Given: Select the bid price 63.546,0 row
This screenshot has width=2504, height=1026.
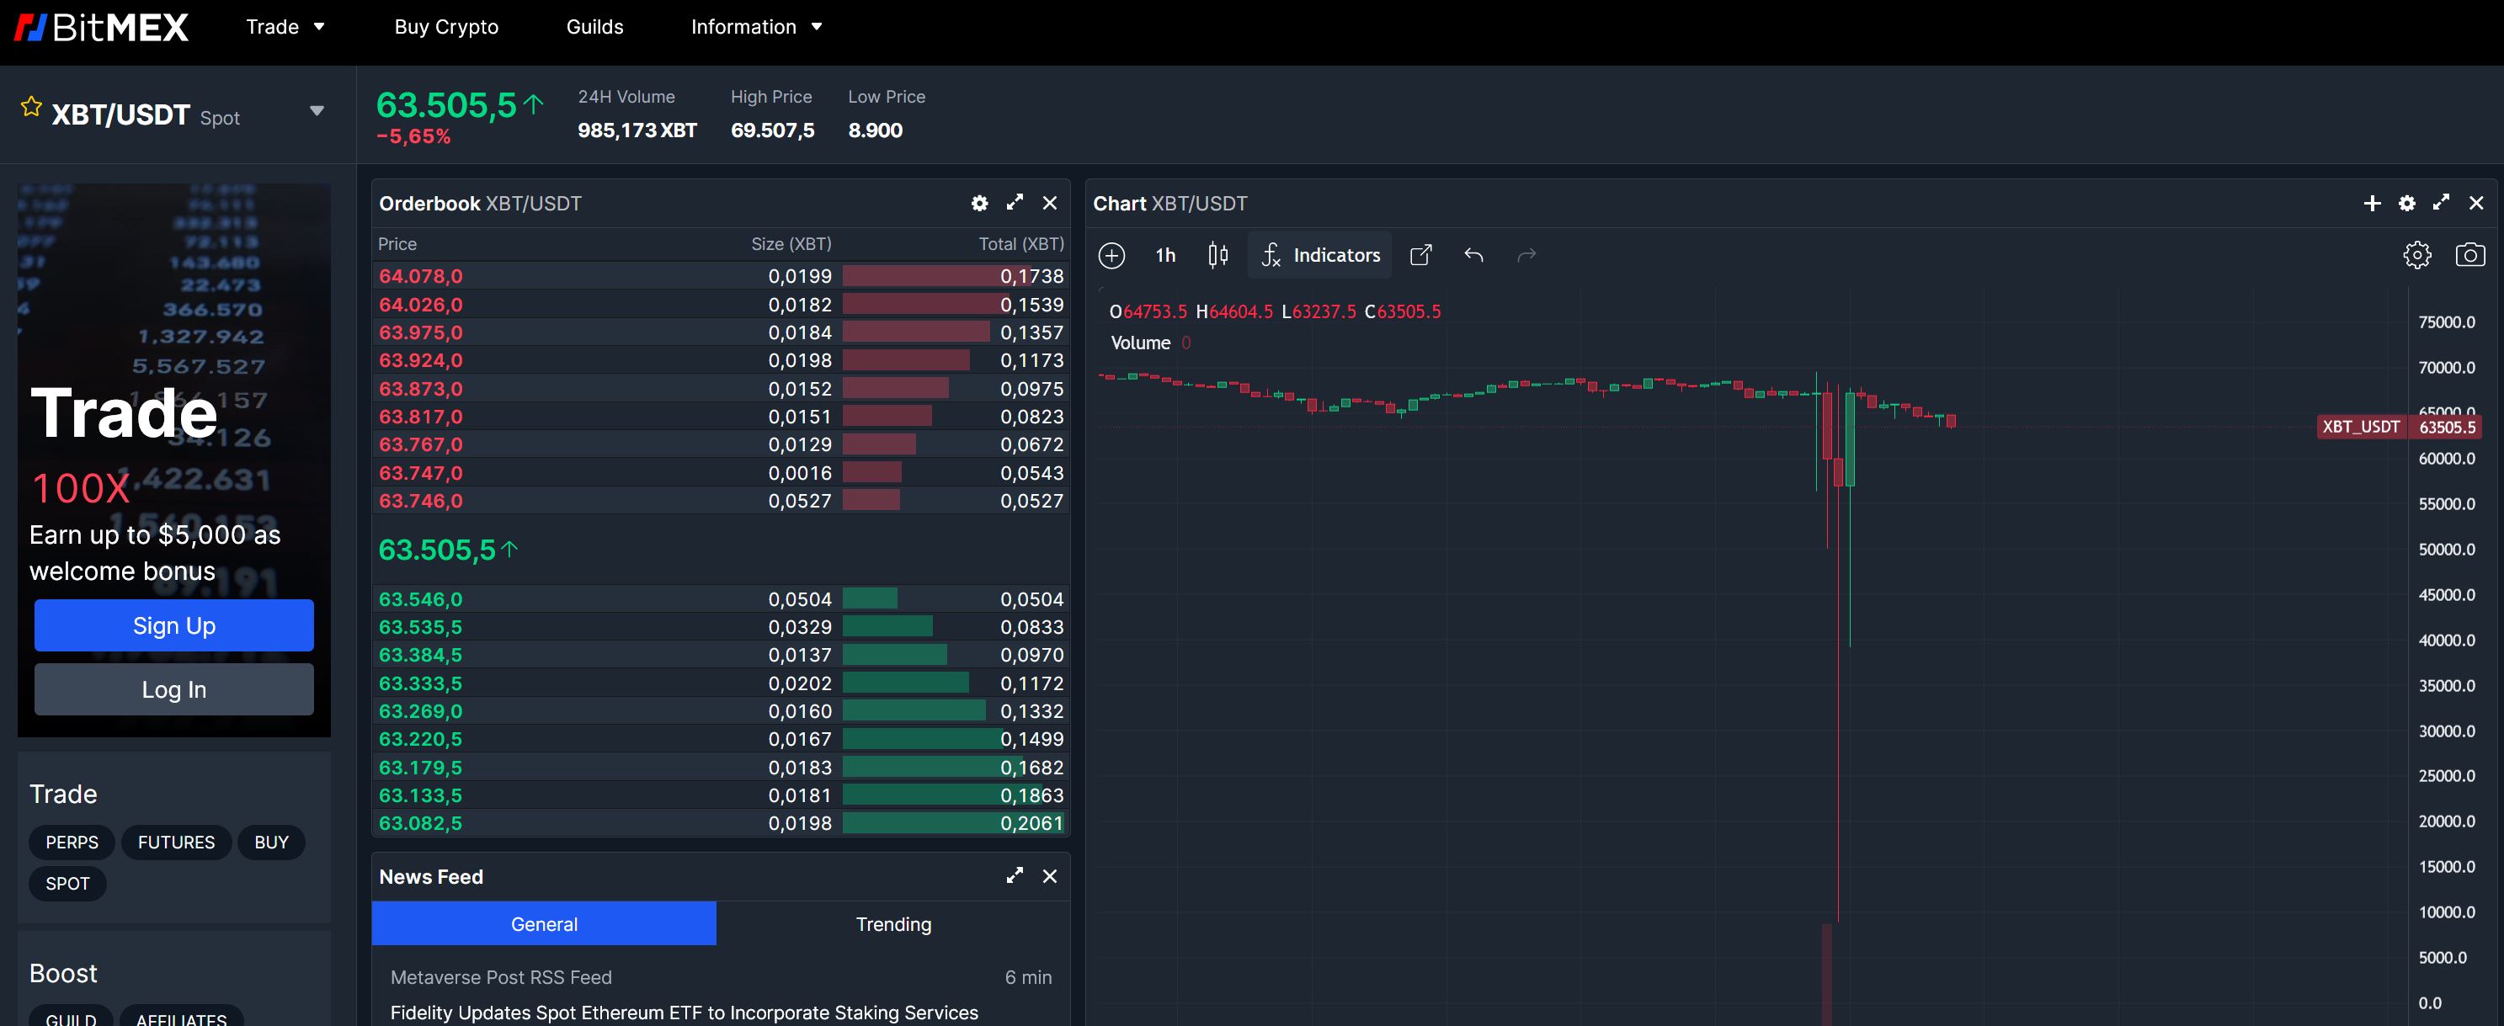Looking at the screenshot, I should pyautogui.click(x=720, y=599).
